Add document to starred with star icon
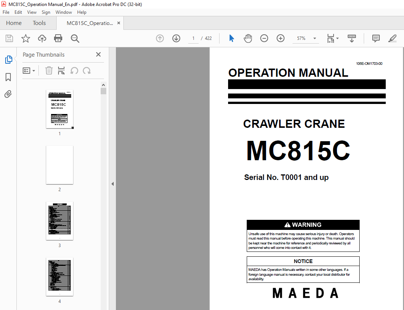This screenshot has width=404, height=310. click(25, 38)
